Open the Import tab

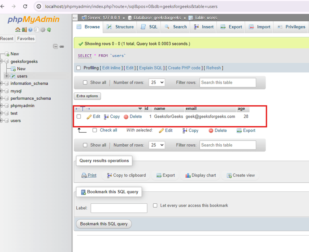tap(260, 27)
